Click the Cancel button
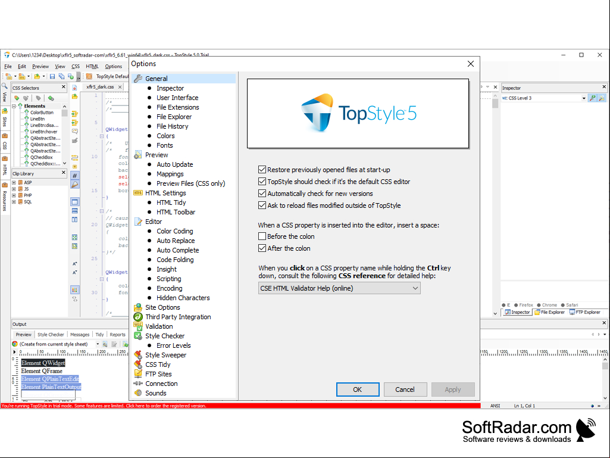Screen dimensions: 610x458 tap(405, 390)
